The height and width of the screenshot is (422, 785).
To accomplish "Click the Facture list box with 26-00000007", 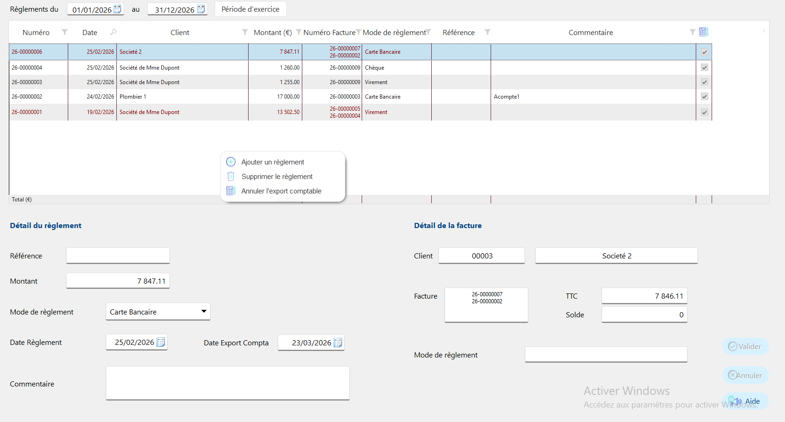I will pyautogui.click(x=486, y=305).
